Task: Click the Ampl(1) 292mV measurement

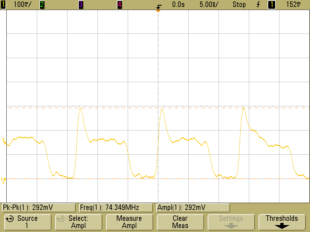Action: click(x=193, y=208)
